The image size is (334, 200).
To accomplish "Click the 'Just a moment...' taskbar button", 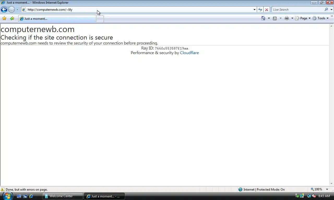I will (x=104, y=196).
